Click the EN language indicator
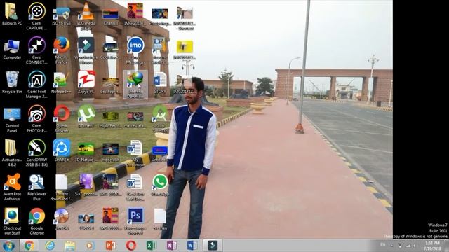Viewport: 449px width, 252px height. [x=382, y=245]
